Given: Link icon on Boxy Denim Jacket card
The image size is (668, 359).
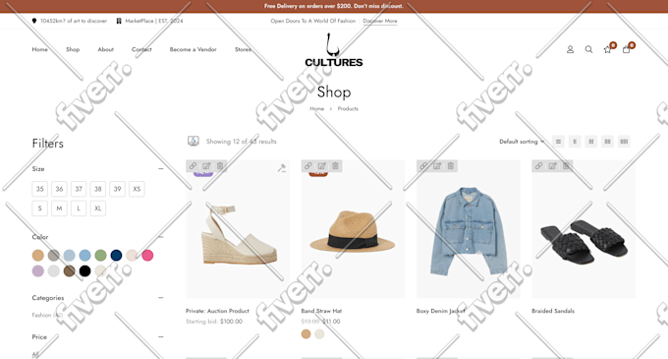Looking at the screenshot, I should [423, 166].
